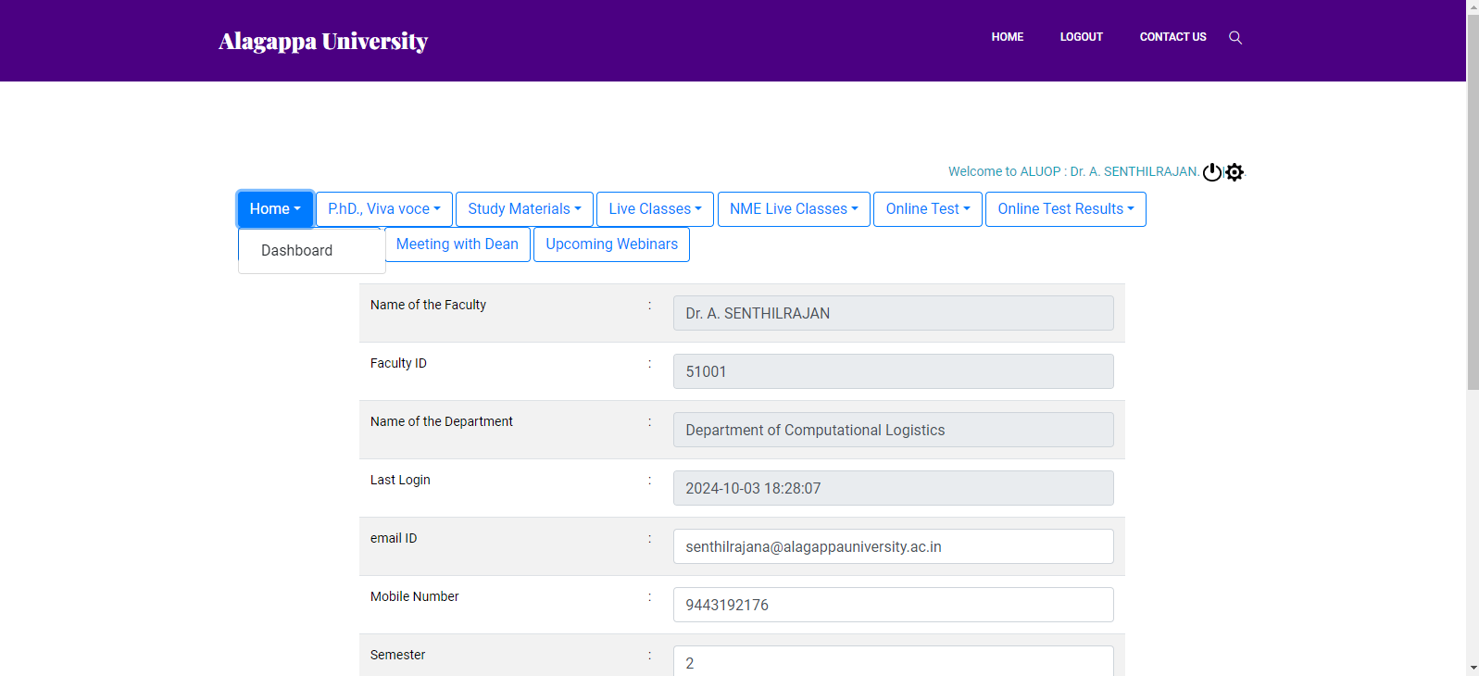
Task: Focus the Mobile Number text field
Action: coord(893,605)
